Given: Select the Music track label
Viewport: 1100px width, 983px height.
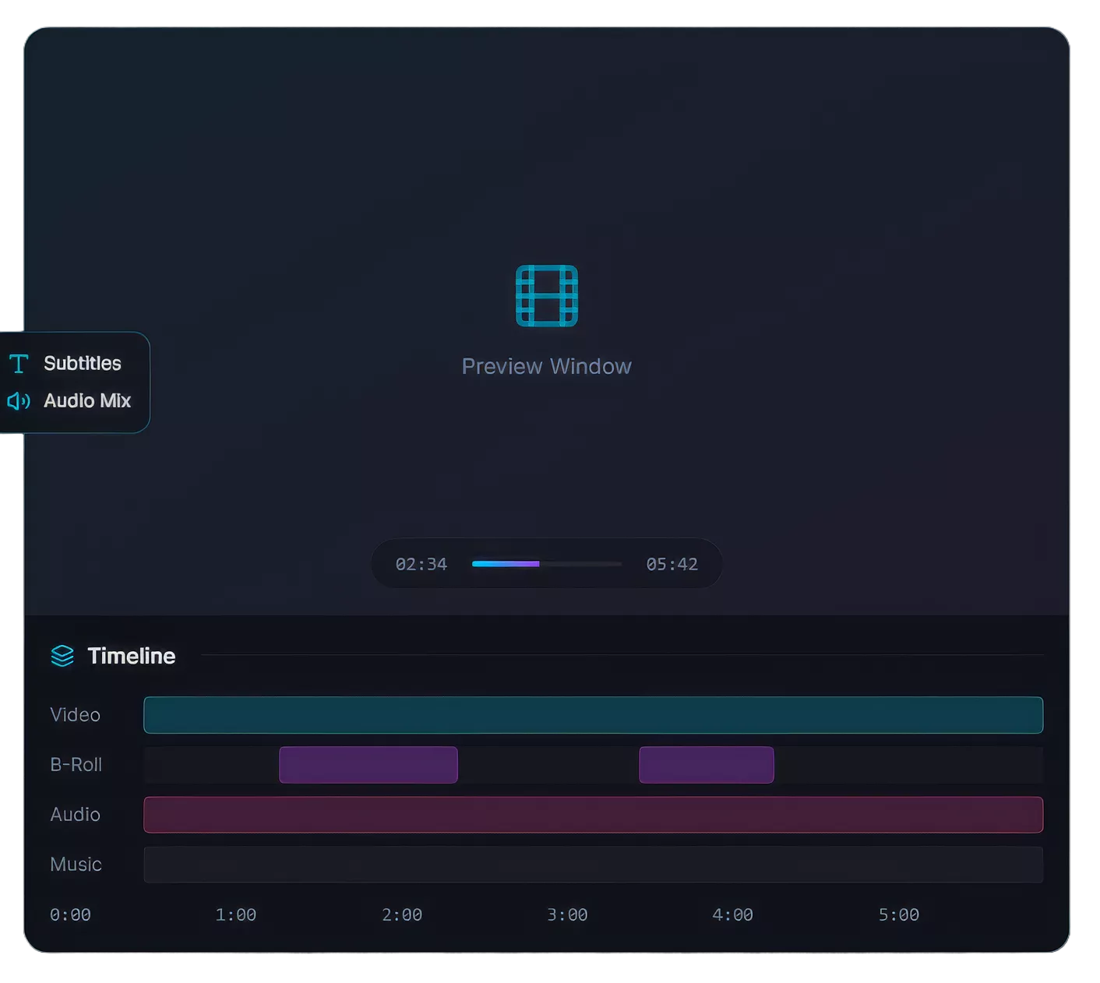Looking at the screenshot, I should coord(76,865).
